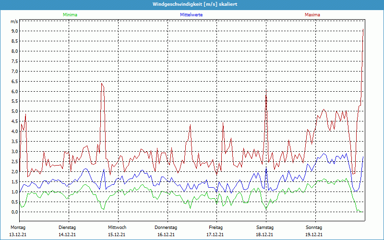Click the '18.12.21' date label
The image size is (384, 240).
pos(264,235)
